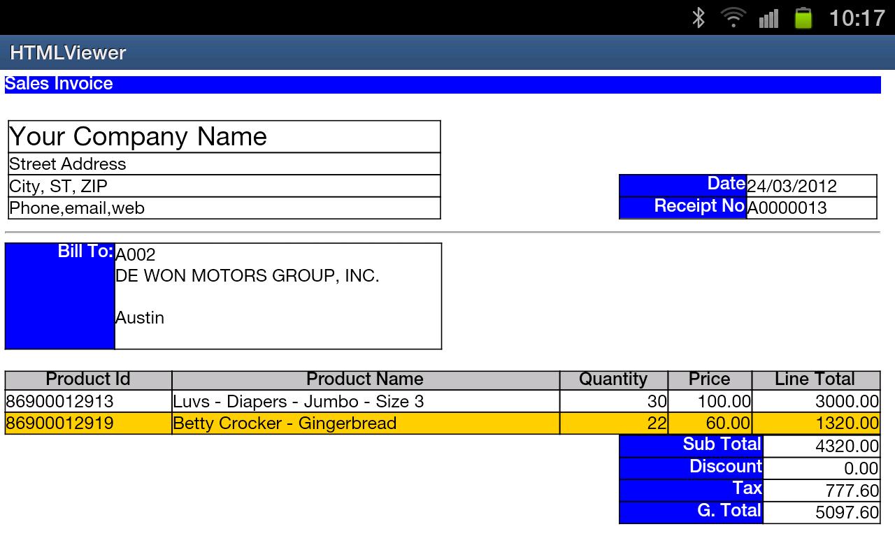Tap price 60.00
Image resolution: width=895 pixels, height=559 pixels.
[729, 423]
